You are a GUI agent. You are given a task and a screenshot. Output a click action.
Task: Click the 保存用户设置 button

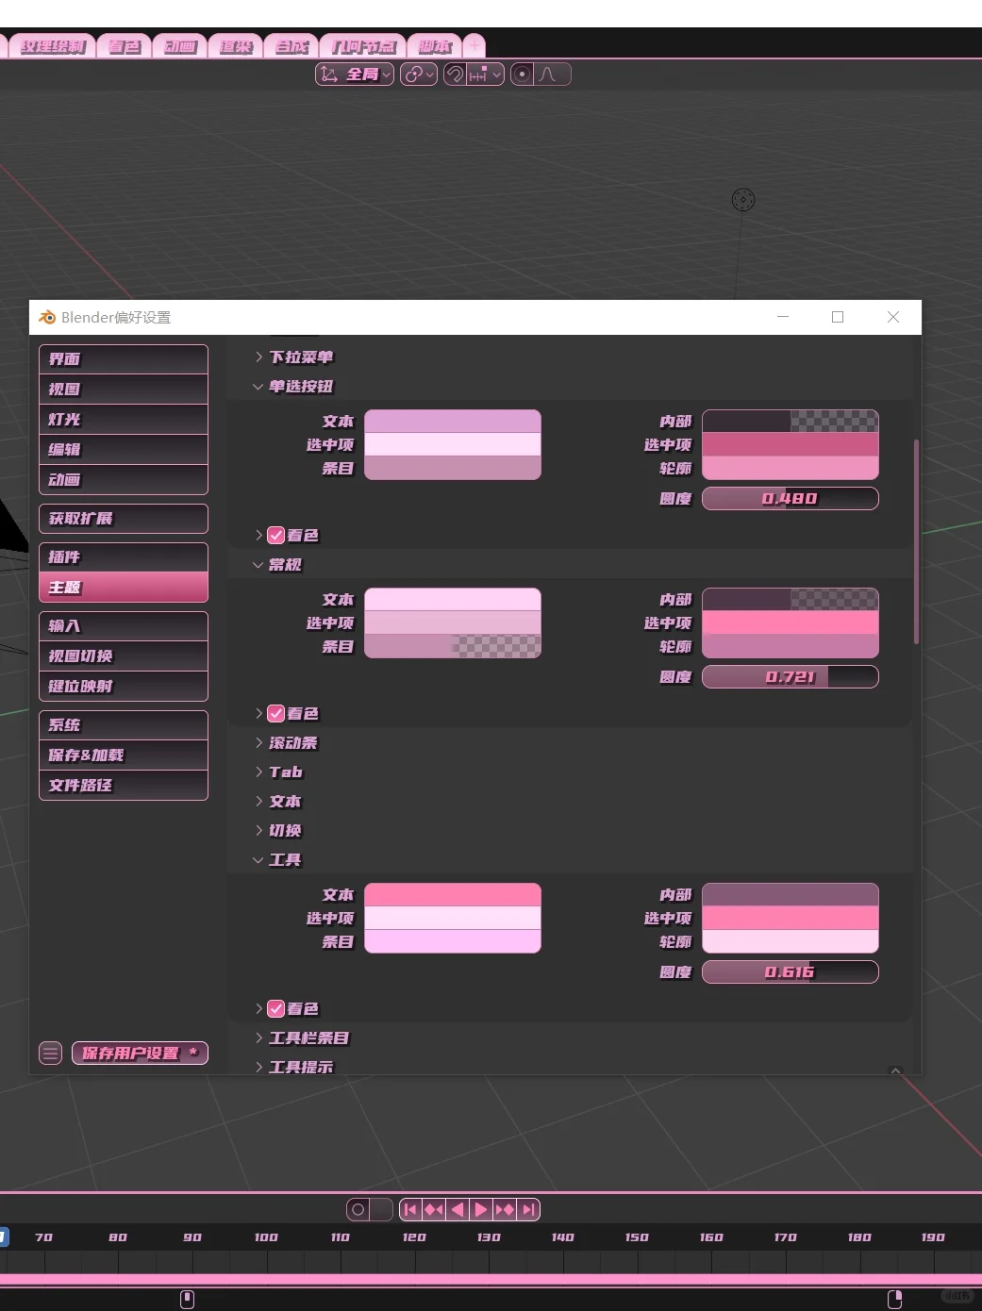coord(140,1053)
